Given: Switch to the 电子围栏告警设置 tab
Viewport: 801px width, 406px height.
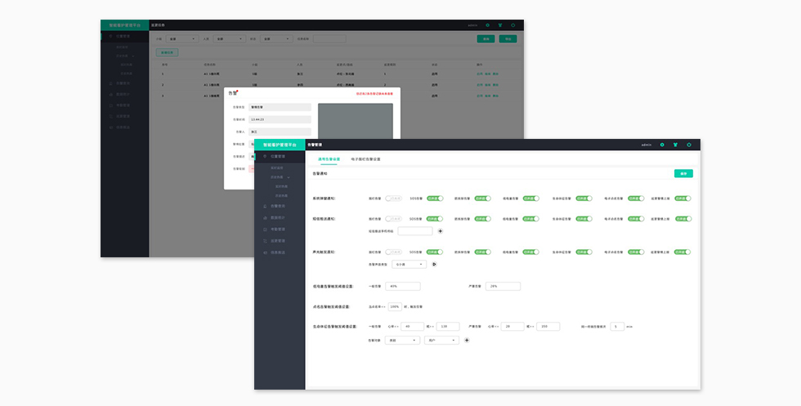Looking at the screenshot, I should tap(365, 158).
